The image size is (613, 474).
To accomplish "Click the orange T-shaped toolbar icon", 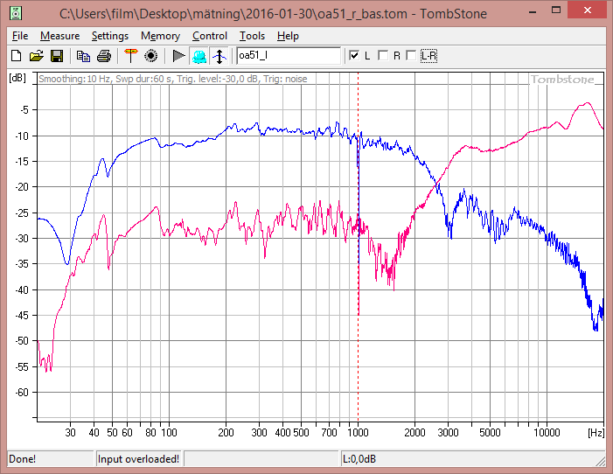I will 130,56.
